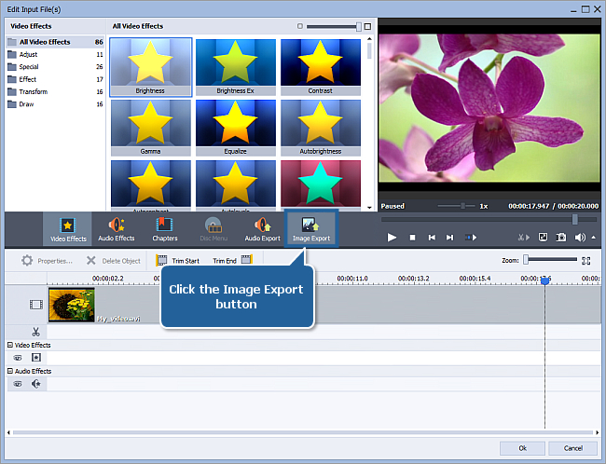Screen dimensions: 606x464
Task: Adjust the timeline Zoom slider
Action: click(526, 260)
